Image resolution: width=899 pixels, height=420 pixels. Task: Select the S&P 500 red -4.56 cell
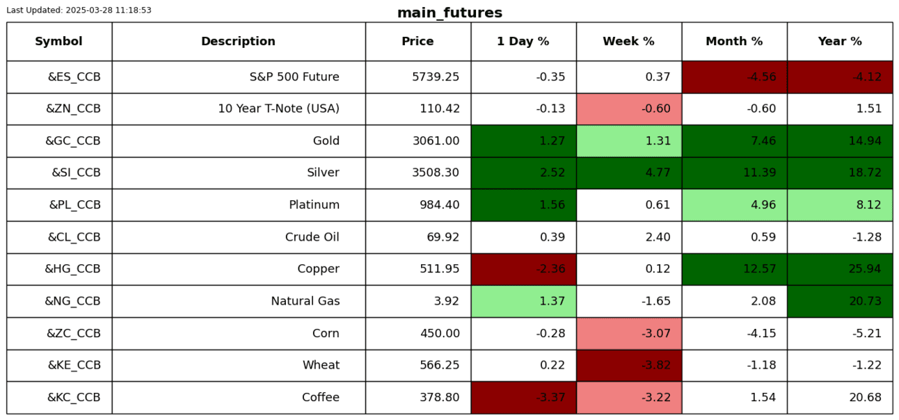coord(734,77)
